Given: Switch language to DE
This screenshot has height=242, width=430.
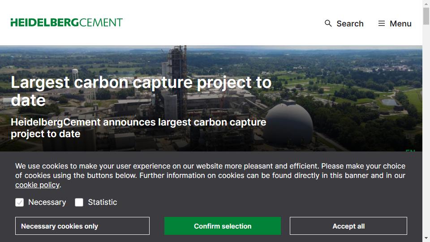Looking at the screenshot, I should [410, 136].
